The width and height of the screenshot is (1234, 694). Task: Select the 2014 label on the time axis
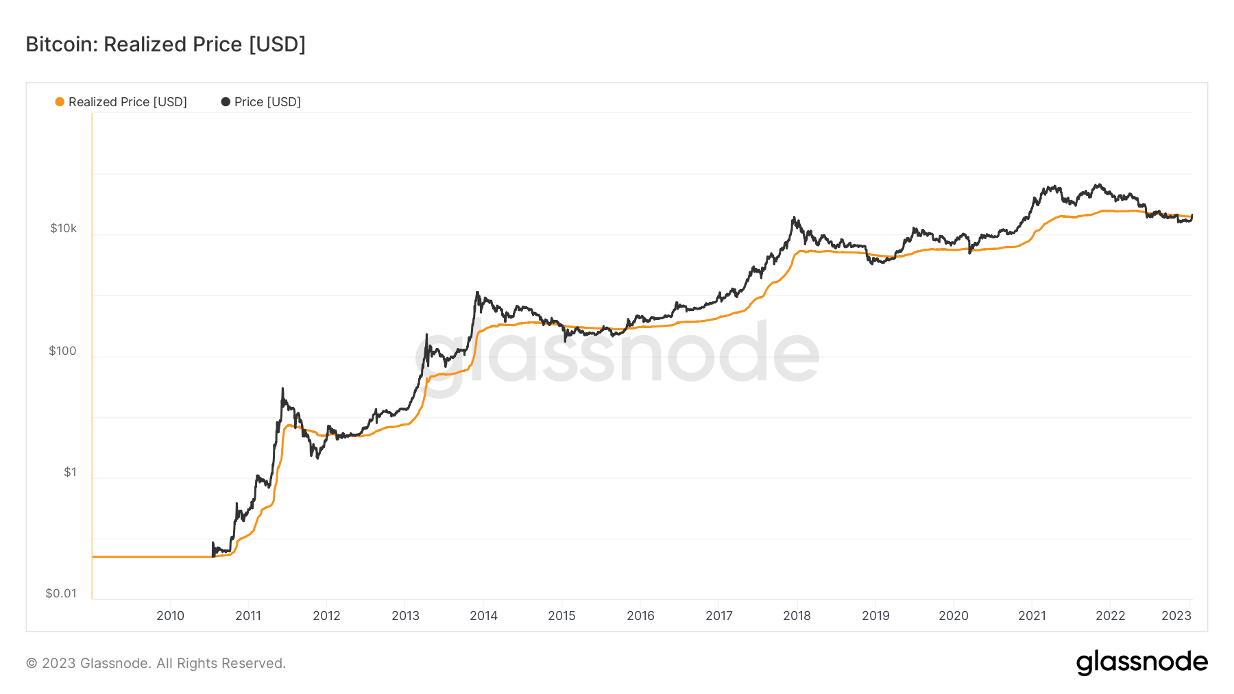coord(483,615)
